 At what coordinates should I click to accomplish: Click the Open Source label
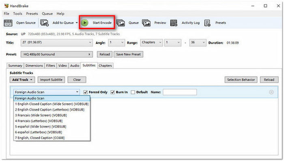pos(26,23)
